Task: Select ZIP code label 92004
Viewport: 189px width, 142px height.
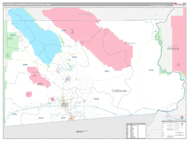Action: 25,65
